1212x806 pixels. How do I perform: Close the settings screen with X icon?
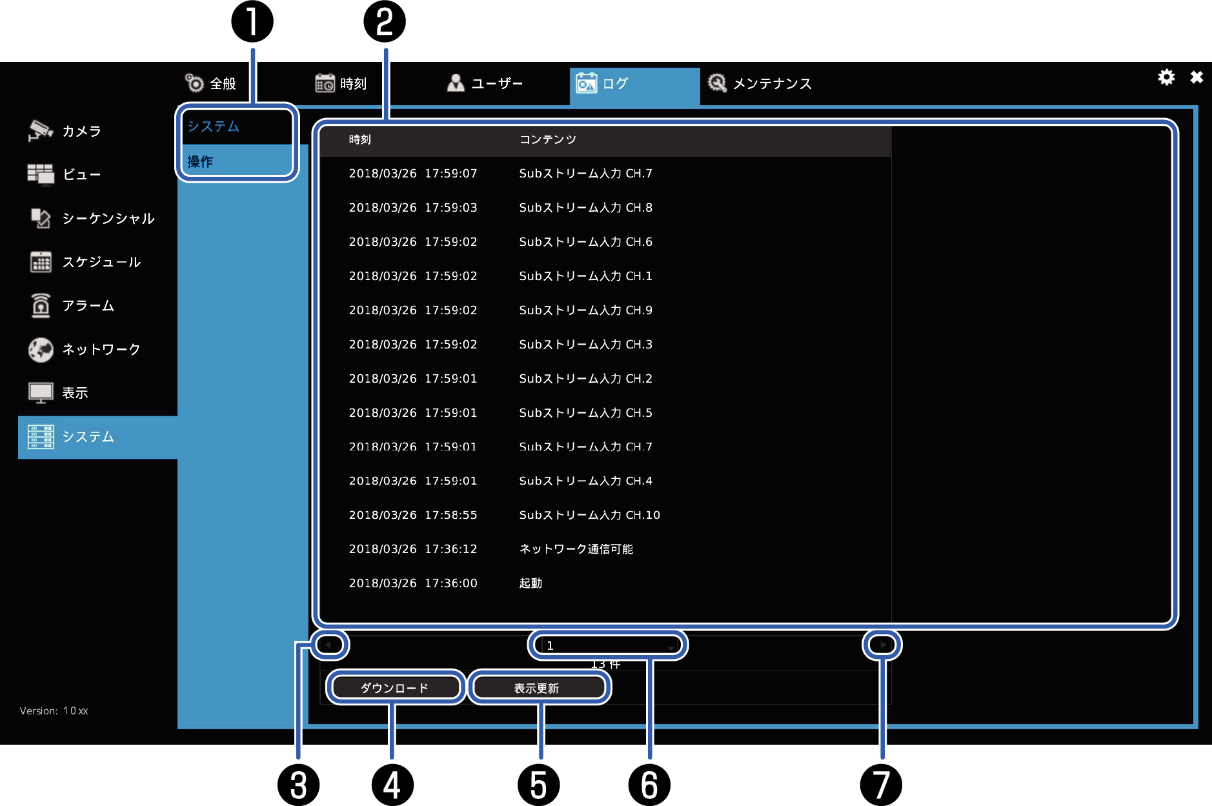(1197, 77)
